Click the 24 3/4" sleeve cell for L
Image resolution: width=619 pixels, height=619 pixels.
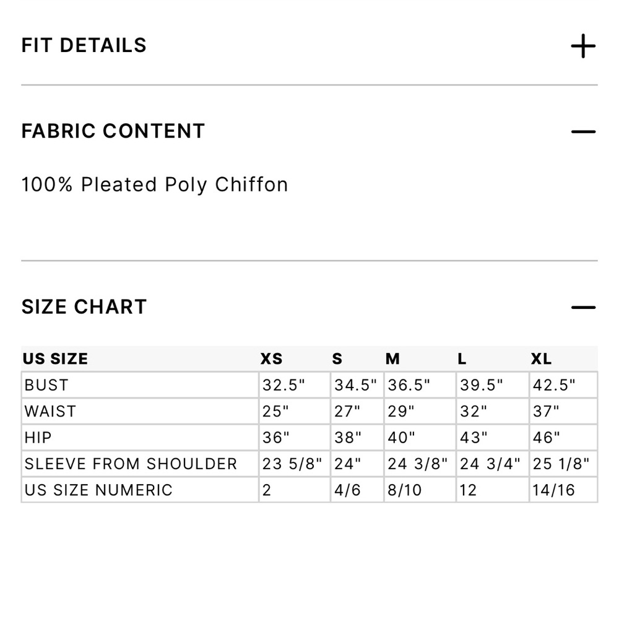[x=490, y=464]
